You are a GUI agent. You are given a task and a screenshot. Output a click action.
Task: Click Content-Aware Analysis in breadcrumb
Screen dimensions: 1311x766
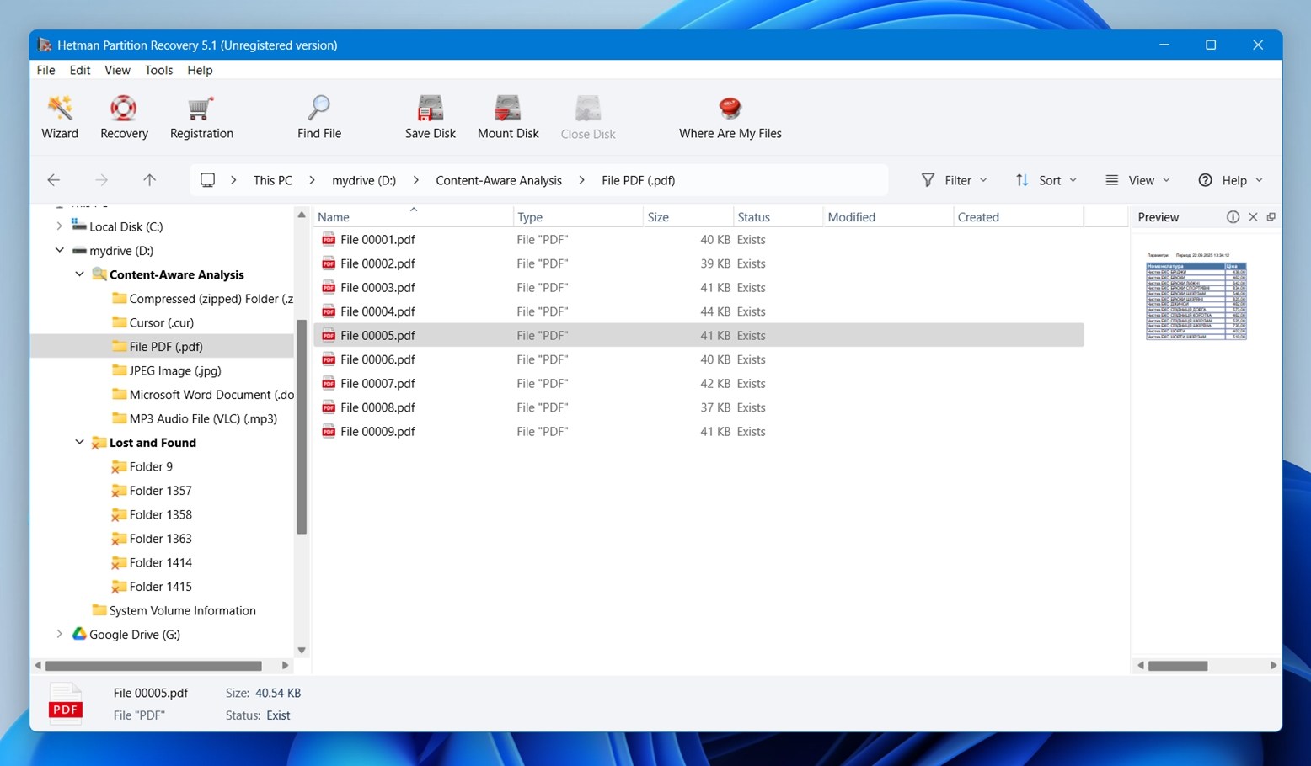499,180
